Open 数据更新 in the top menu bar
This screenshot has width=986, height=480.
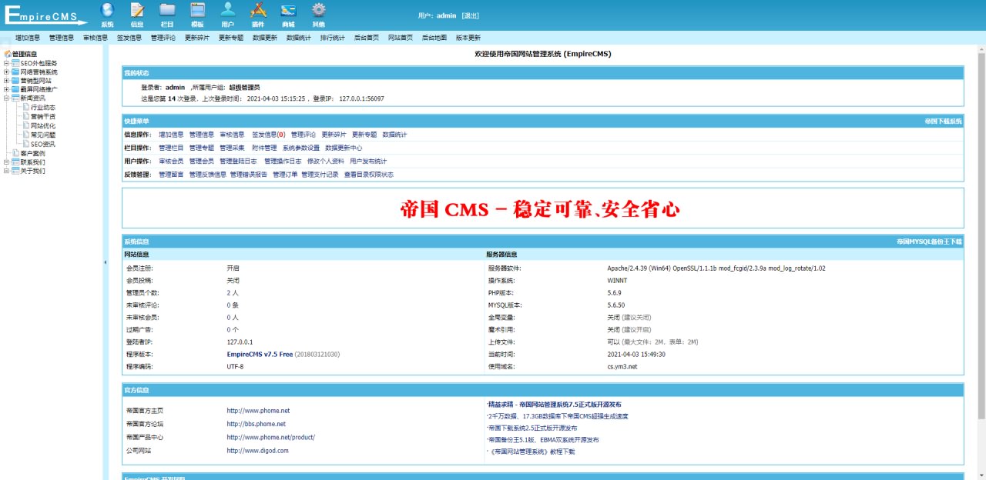click(x=265, y=37)
